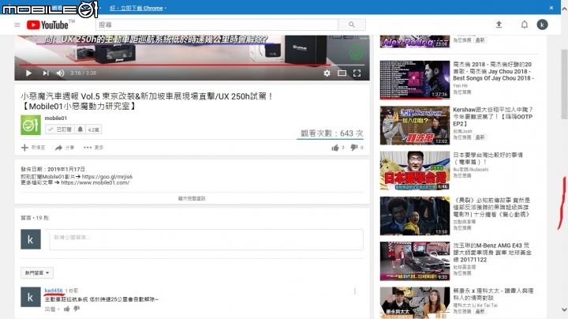Reply to the ked456 comment
568x319 pixels.
[50, 310]
